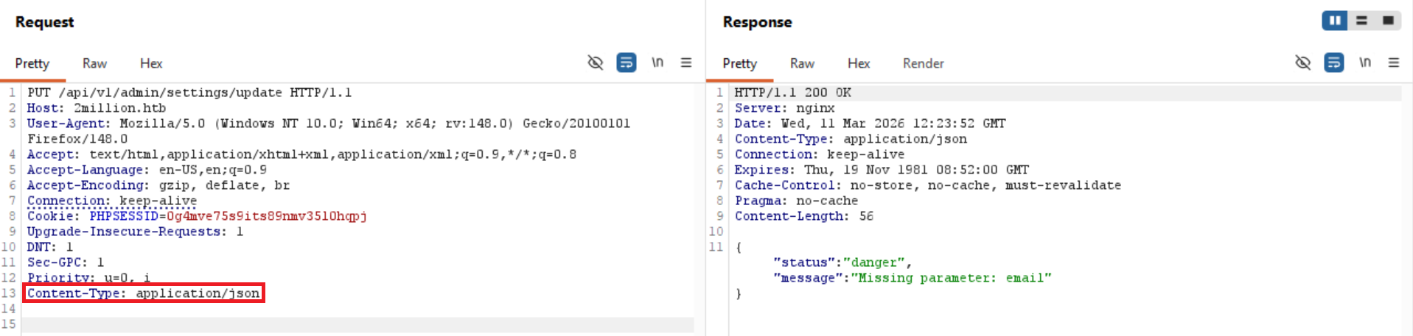Image resolution: width=1413 pixels, height=336 pixels.
Task: Click the Pragma: no-cache header
Action: [796, 201]
